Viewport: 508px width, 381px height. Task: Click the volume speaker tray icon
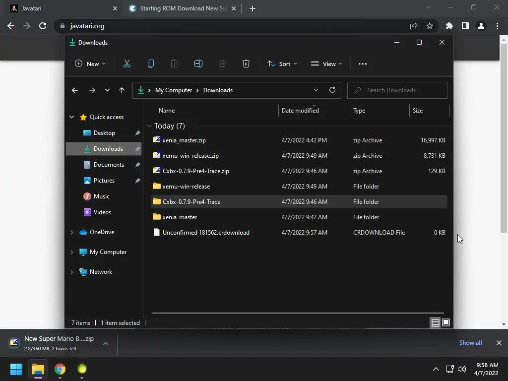pyautogui.click(x=462, y=369)
